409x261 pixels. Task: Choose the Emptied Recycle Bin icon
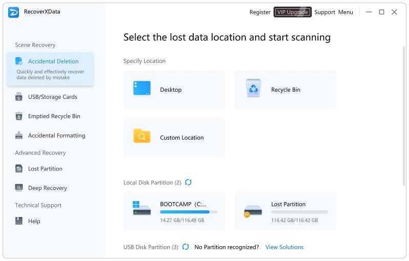19,116
